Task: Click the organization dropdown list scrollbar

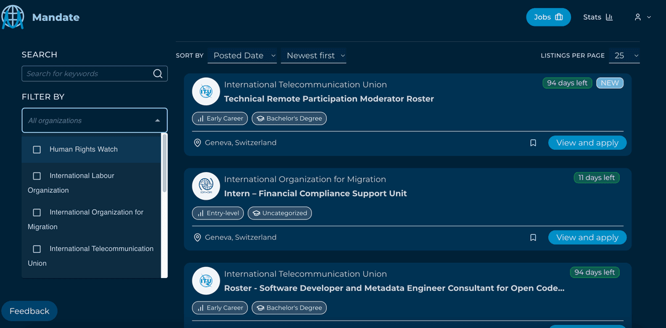Action: coord(165,163)
